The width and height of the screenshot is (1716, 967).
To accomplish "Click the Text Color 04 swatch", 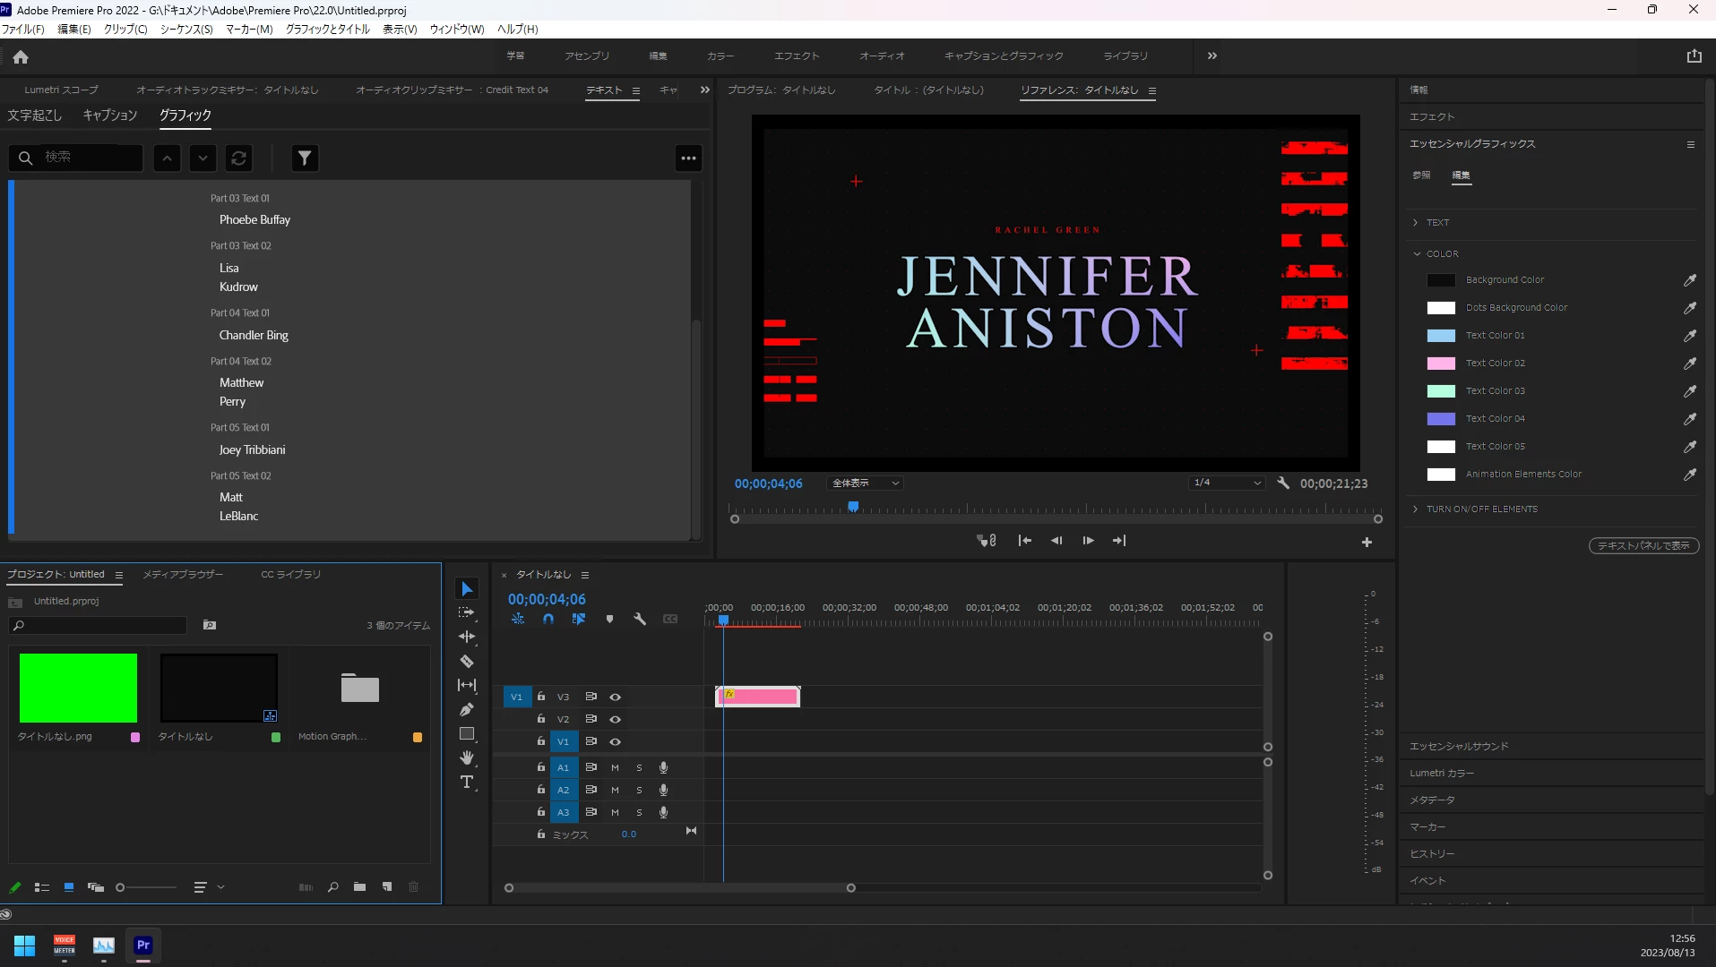I will coord(1441,419).
